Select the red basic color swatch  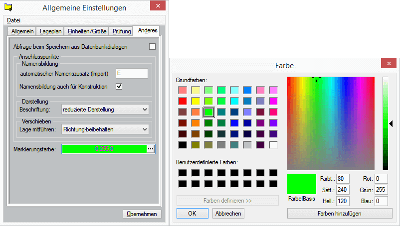pyautogui.click(x=183, y=101)
